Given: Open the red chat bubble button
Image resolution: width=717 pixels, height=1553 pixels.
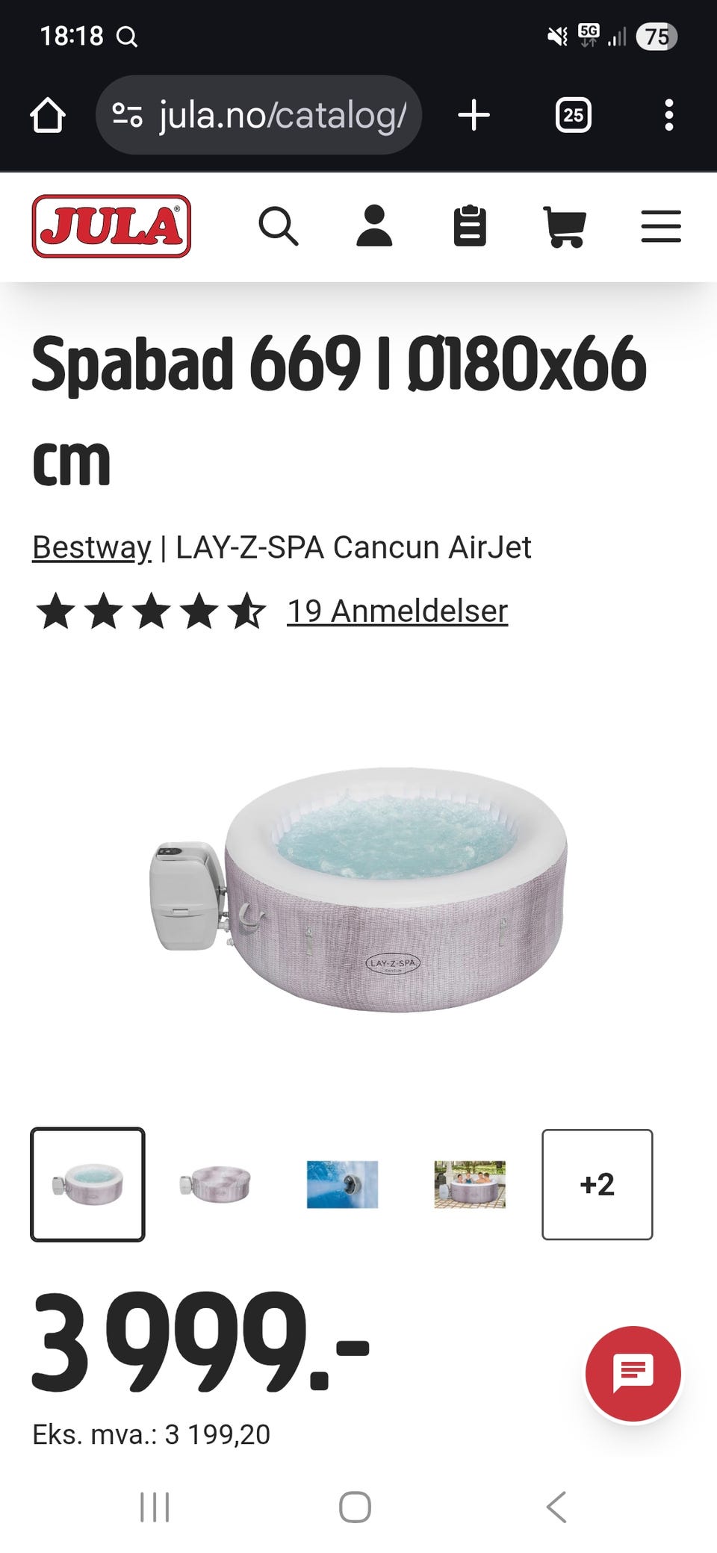Looking at the screenshot, I should pyautogui.click(x=633, y=1373).
